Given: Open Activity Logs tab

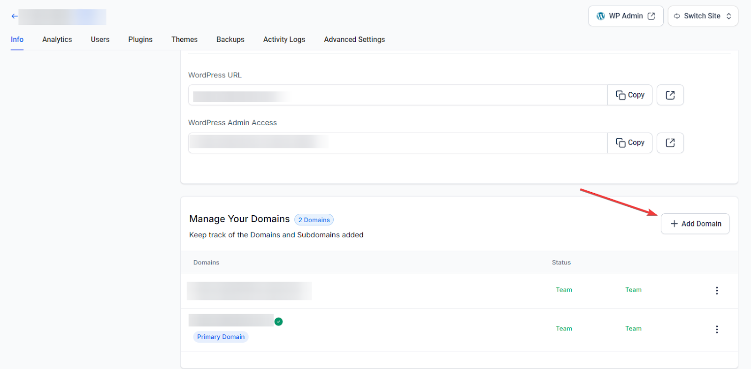Looking at the screenshot, I should [284, 40].
